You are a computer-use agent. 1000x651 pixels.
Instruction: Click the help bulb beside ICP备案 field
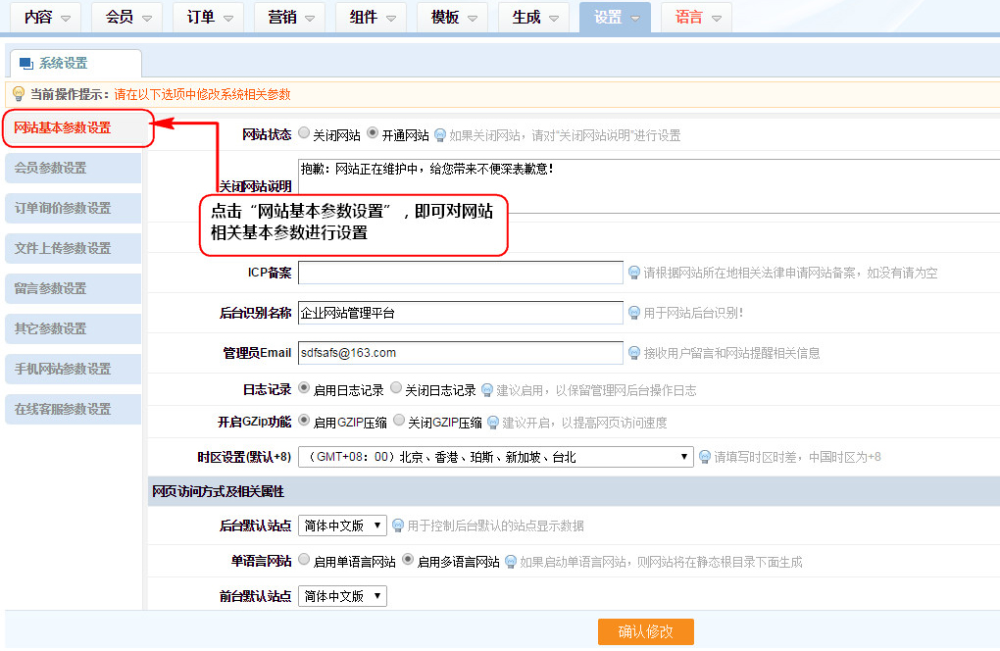pos(634,273)
